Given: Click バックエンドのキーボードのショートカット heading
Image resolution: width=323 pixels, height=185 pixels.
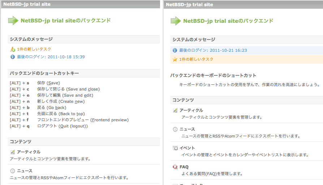Looking at the screenshot, I should pyautogui.click(x=213, y=76).
